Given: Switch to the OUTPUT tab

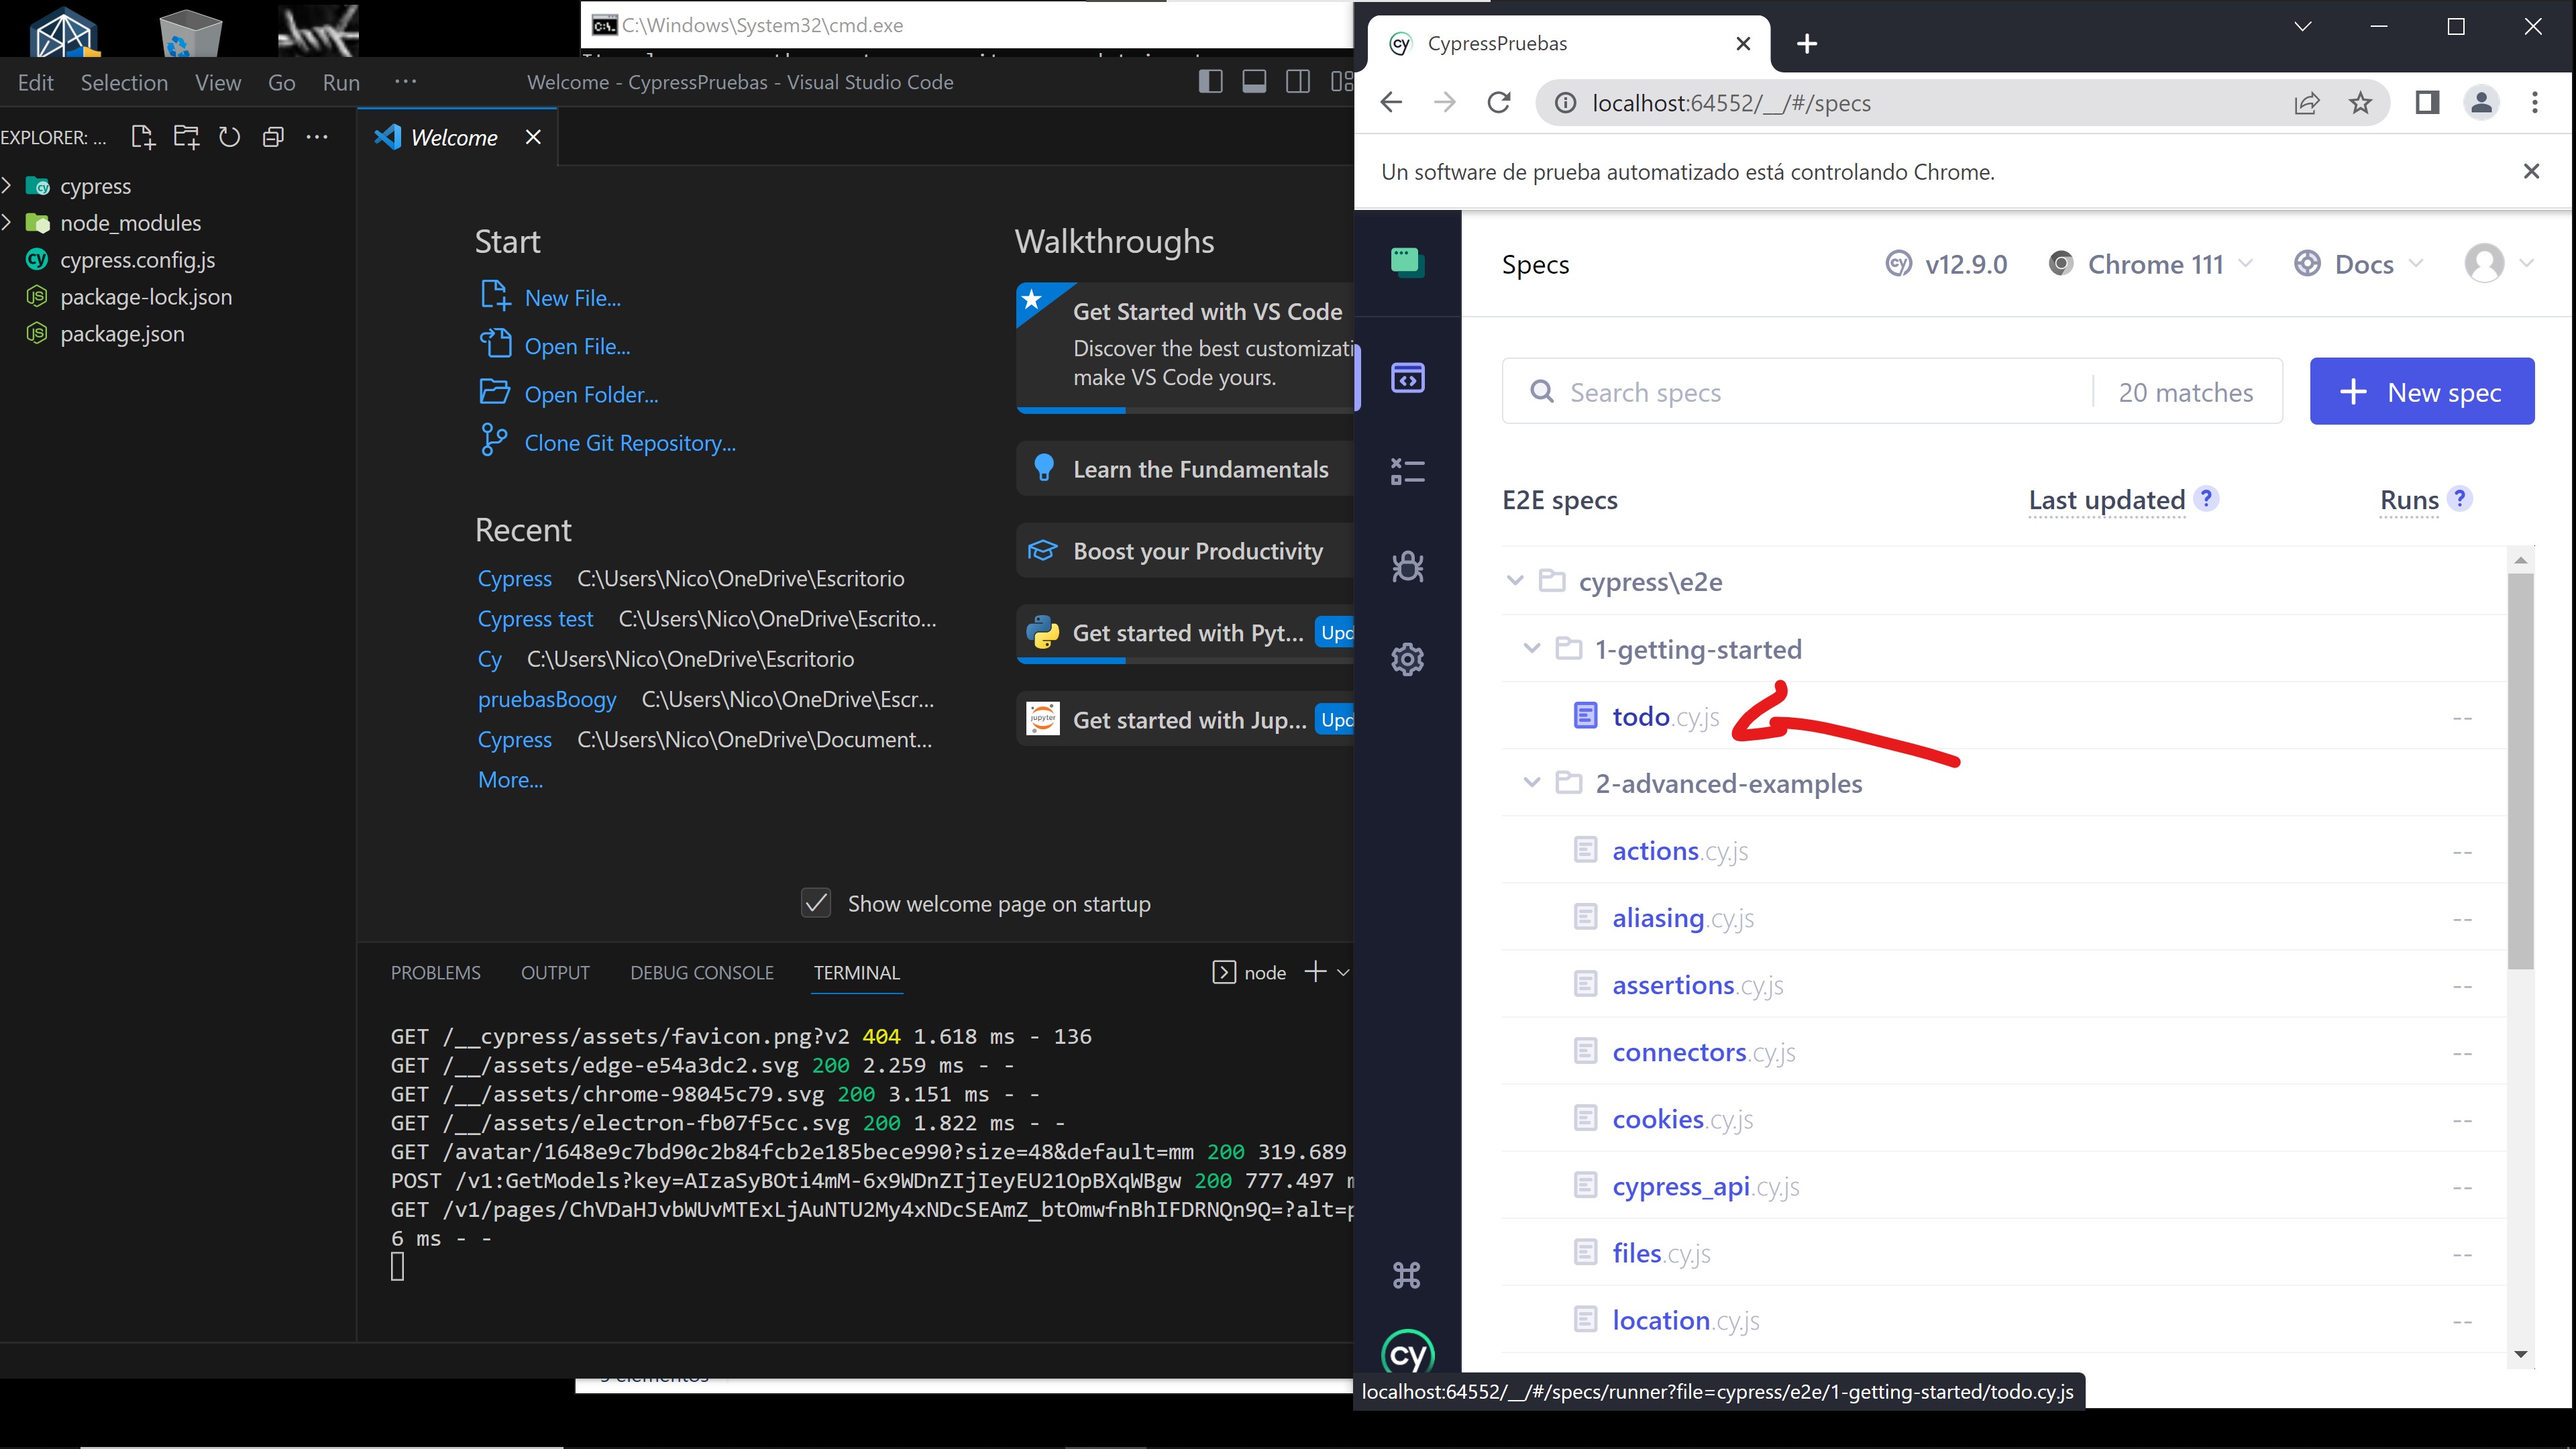Looking at the screenshot, I should [x=555, y=972].
